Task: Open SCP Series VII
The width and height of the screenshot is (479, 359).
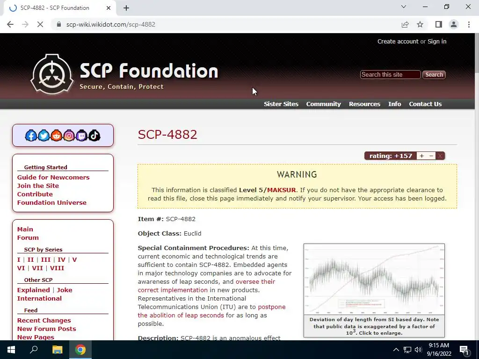Action: tap(37, 268)
